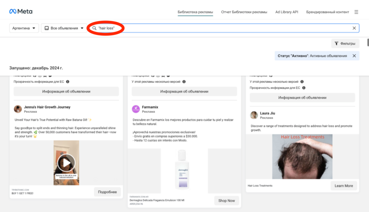Open Отчет Библиотеки рекламы tab
This screenshot has height=212, width=369.
coord(244,12)
